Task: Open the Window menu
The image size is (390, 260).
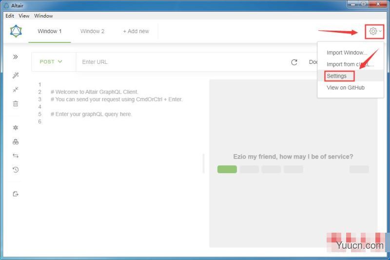Action: coord(43,16)
